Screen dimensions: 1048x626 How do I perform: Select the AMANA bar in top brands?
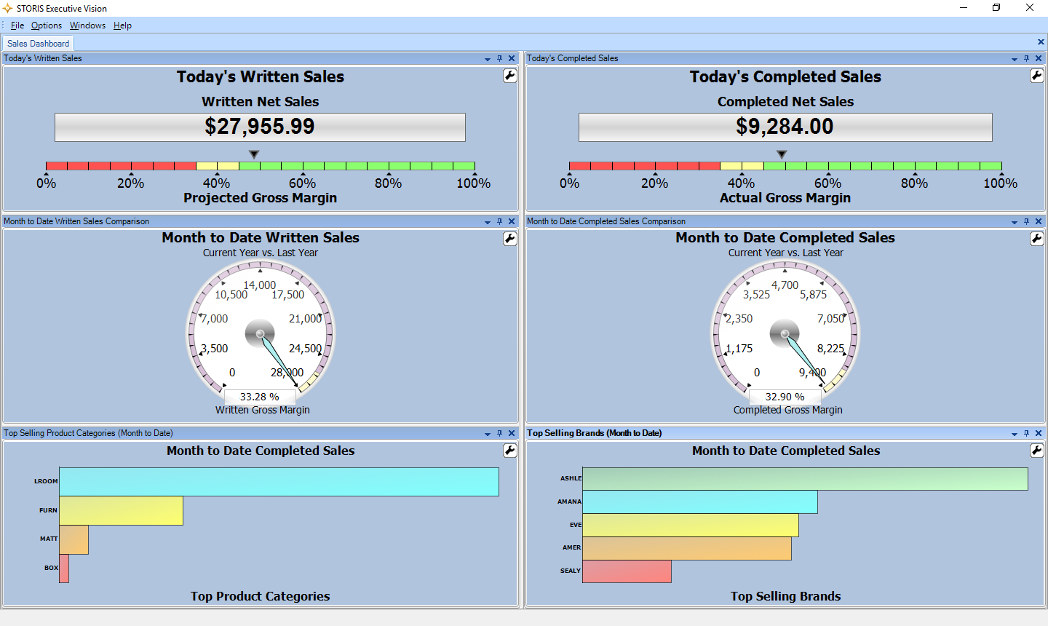700,502
